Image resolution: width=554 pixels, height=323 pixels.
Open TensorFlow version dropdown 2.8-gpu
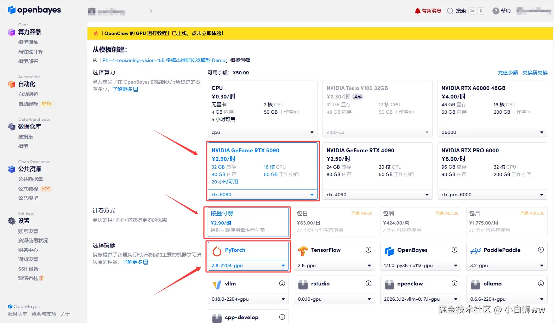pyautogui.click(x=334, y=265)
